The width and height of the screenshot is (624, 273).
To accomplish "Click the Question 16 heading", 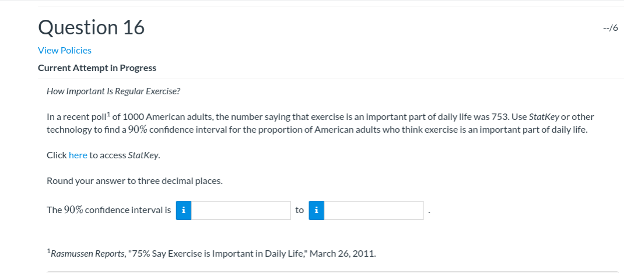I will 91,27.
